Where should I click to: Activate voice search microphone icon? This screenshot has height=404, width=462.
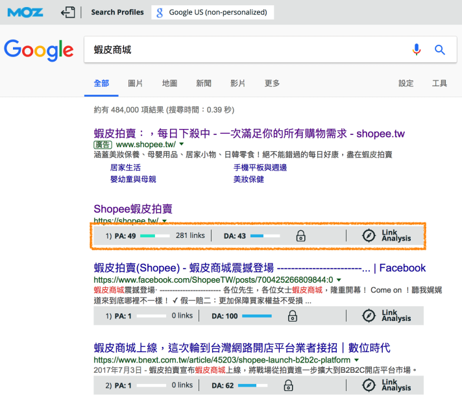pyautogui.click(x=417, y=49)
